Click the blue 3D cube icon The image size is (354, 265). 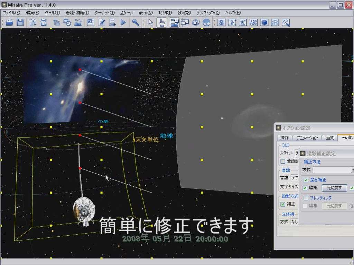264,22
